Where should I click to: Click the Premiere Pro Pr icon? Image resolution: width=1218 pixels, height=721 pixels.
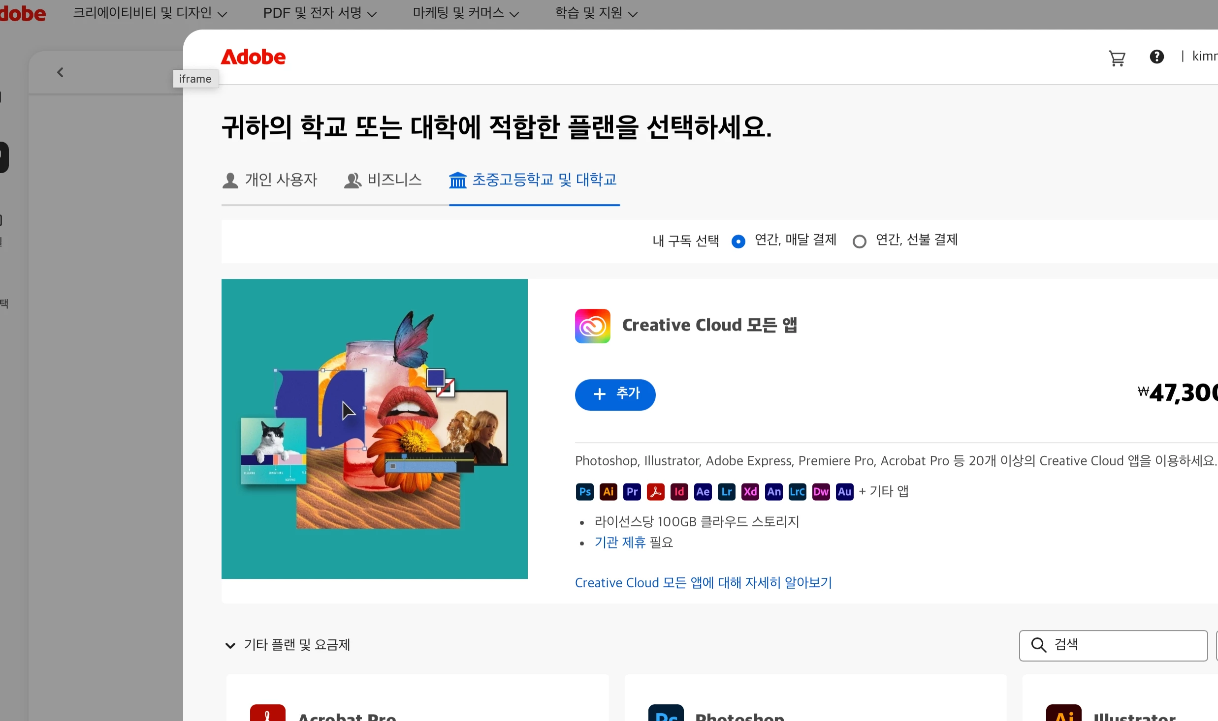click(x=632, y=492)
